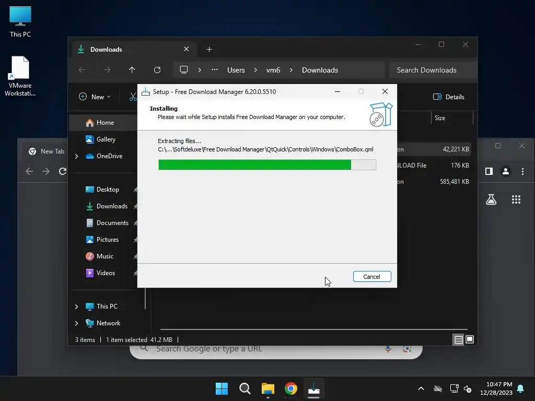The width and height of the screenshot is (535, 401).
Task: Expand chevron after Users in breadcrumb
Action: (x=255, y=70)
